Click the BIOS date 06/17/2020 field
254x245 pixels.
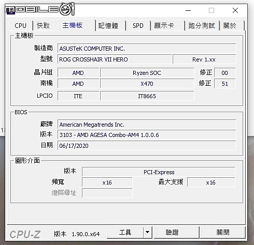147,146
